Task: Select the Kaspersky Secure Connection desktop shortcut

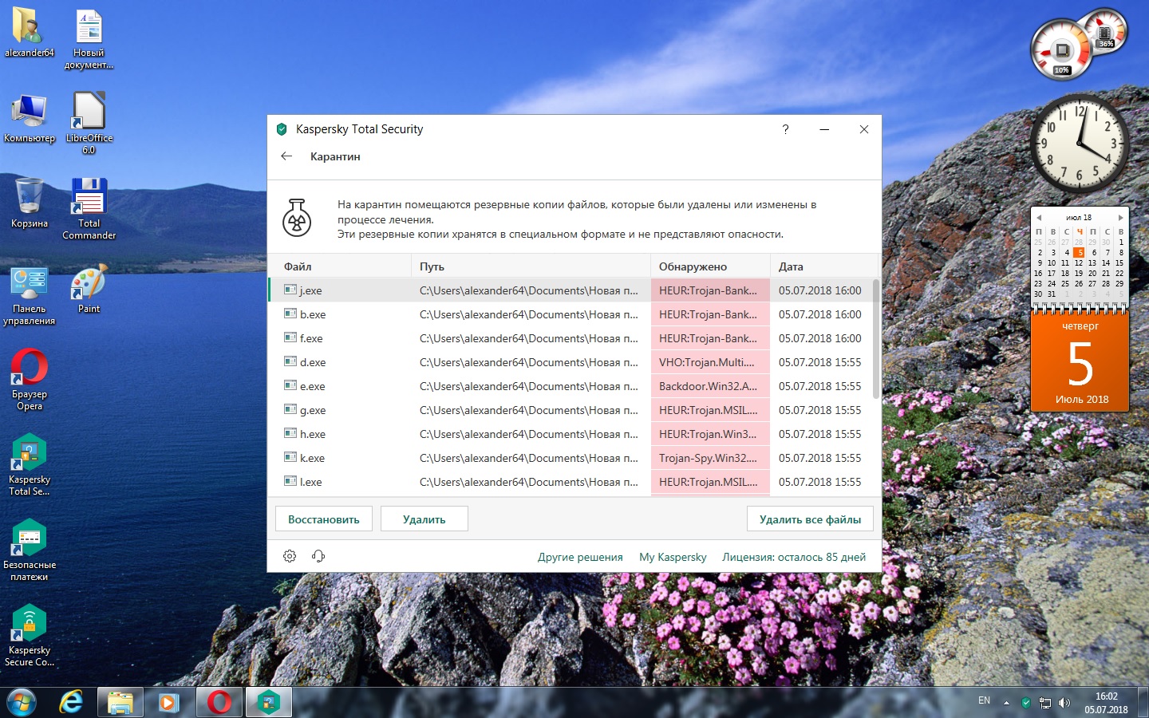Action: [30, 636]
